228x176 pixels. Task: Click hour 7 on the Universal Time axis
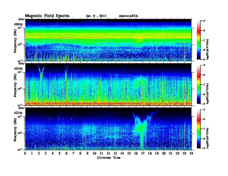click(x=74, y=153)
